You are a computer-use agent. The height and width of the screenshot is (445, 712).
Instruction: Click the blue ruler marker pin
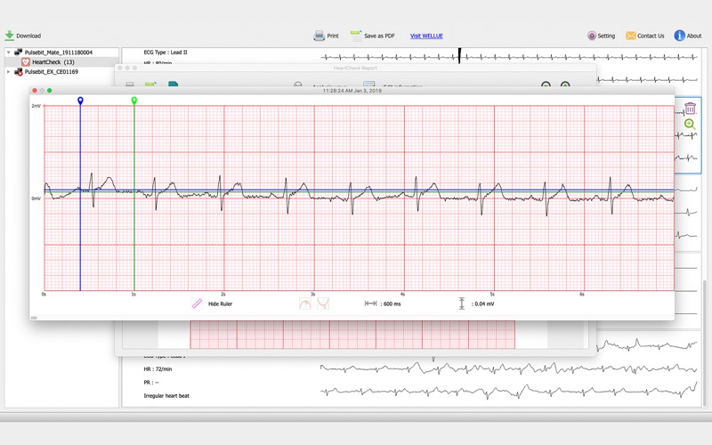pyautogui.click(x=80, y=101)
